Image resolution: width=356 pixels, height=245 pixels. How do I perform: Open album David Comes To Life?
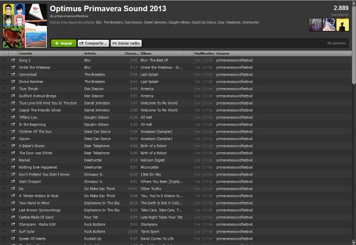[x=157, y=238]
